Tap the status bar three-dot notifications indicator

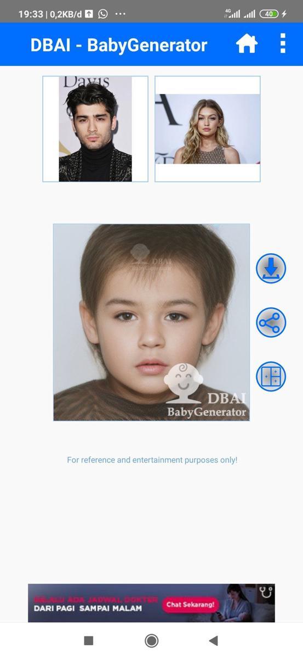click(x=121, y=14)
